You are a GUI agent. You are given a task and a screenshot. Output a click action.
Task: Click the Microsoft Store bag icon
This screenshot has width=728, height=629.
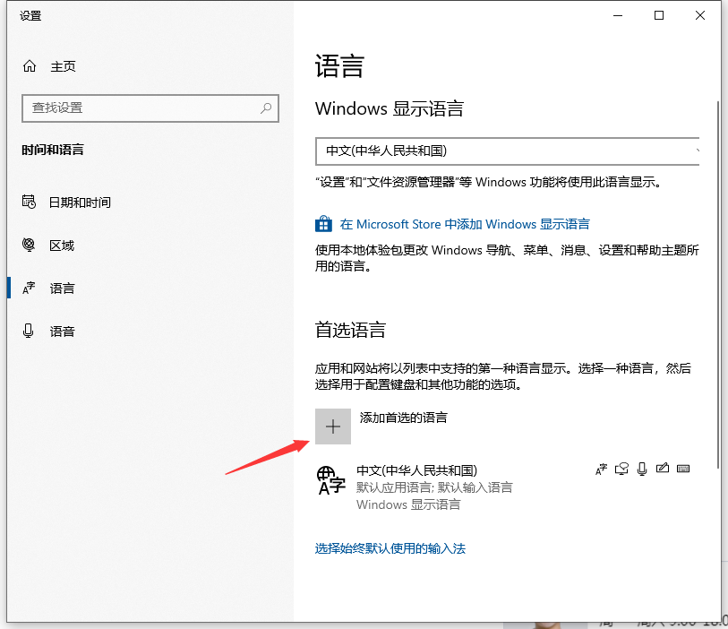pos(323,223)
